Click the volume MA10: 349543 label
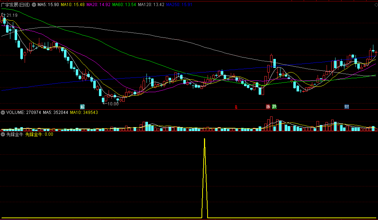378x220 pixels. [x=84, y=112]
